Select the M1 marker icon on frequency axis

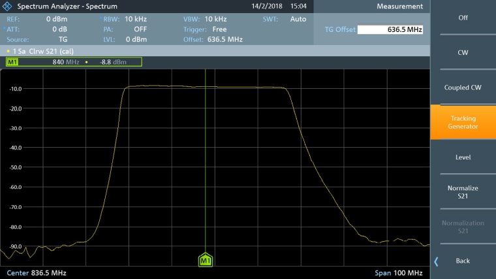click(x=206, y=261)
